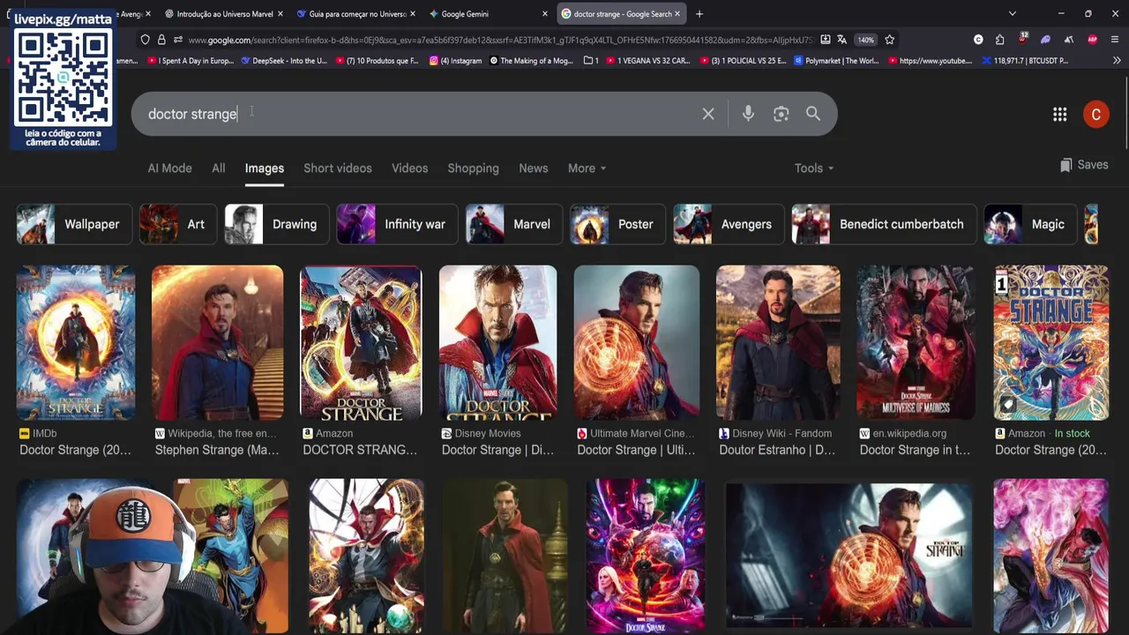List all tabs with the dropdown arrow
Viewport: 1129px width, 635px height.
[x=1012, y=14]
